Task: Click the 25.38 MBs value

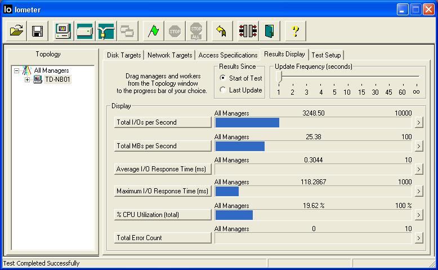Action: tap(314, 137)
